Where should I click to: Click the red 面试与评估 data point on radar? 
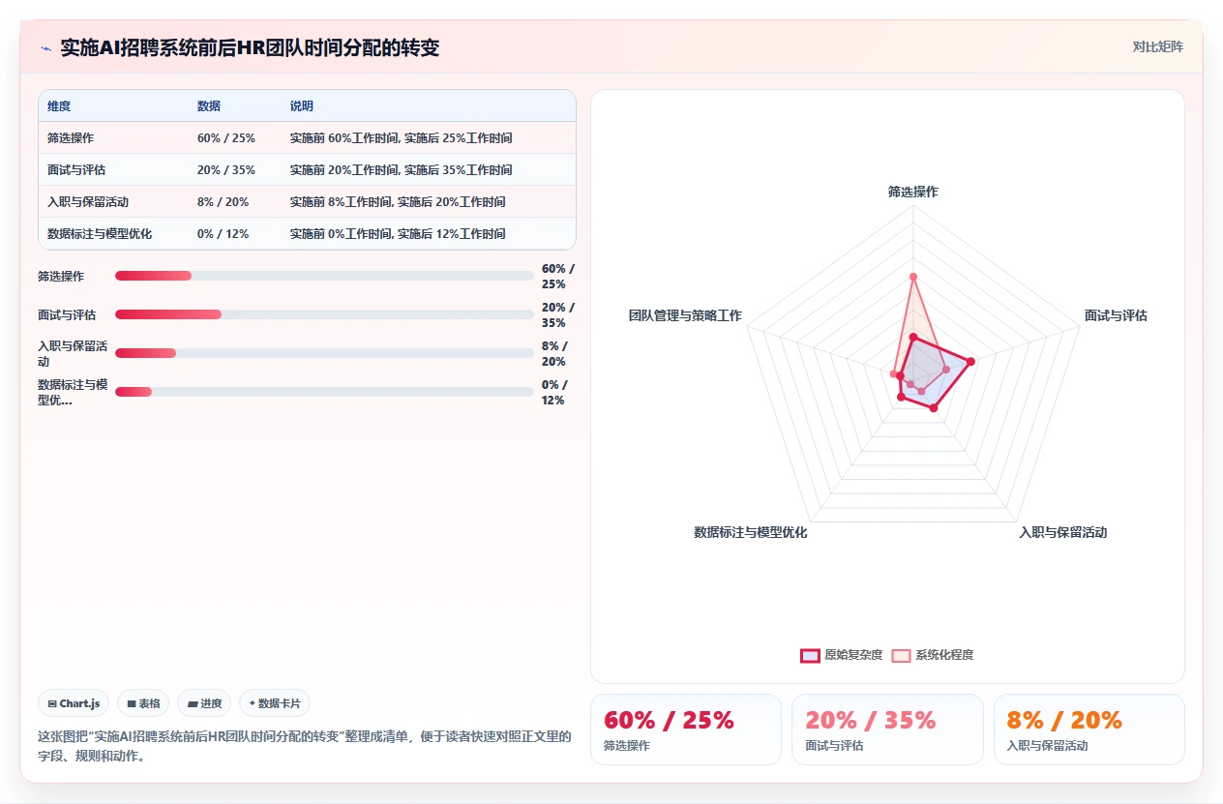tap(970, 362)
